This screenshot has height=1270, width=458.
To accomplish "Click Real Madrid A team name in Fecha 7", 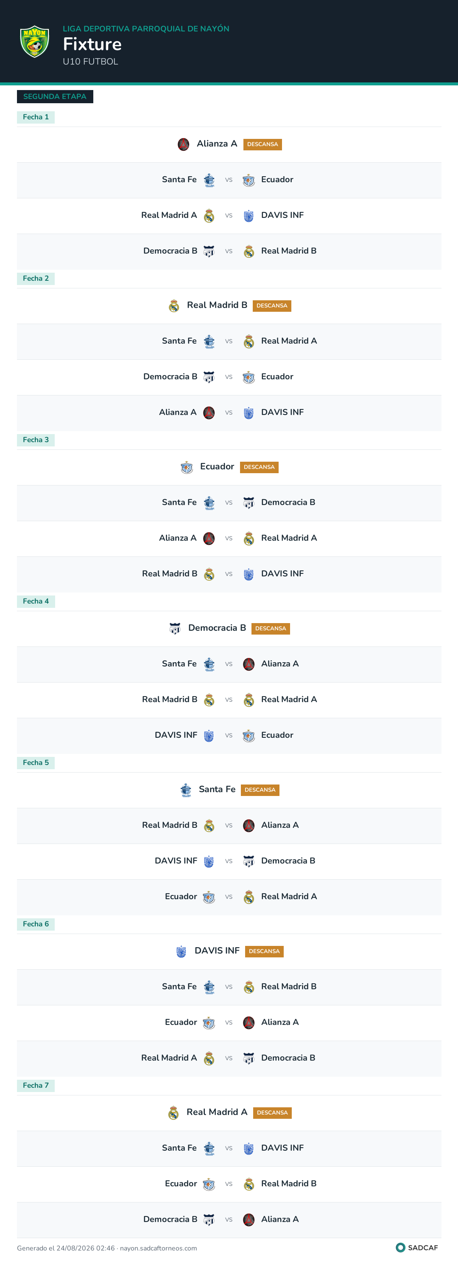I will click(217, 1112).
